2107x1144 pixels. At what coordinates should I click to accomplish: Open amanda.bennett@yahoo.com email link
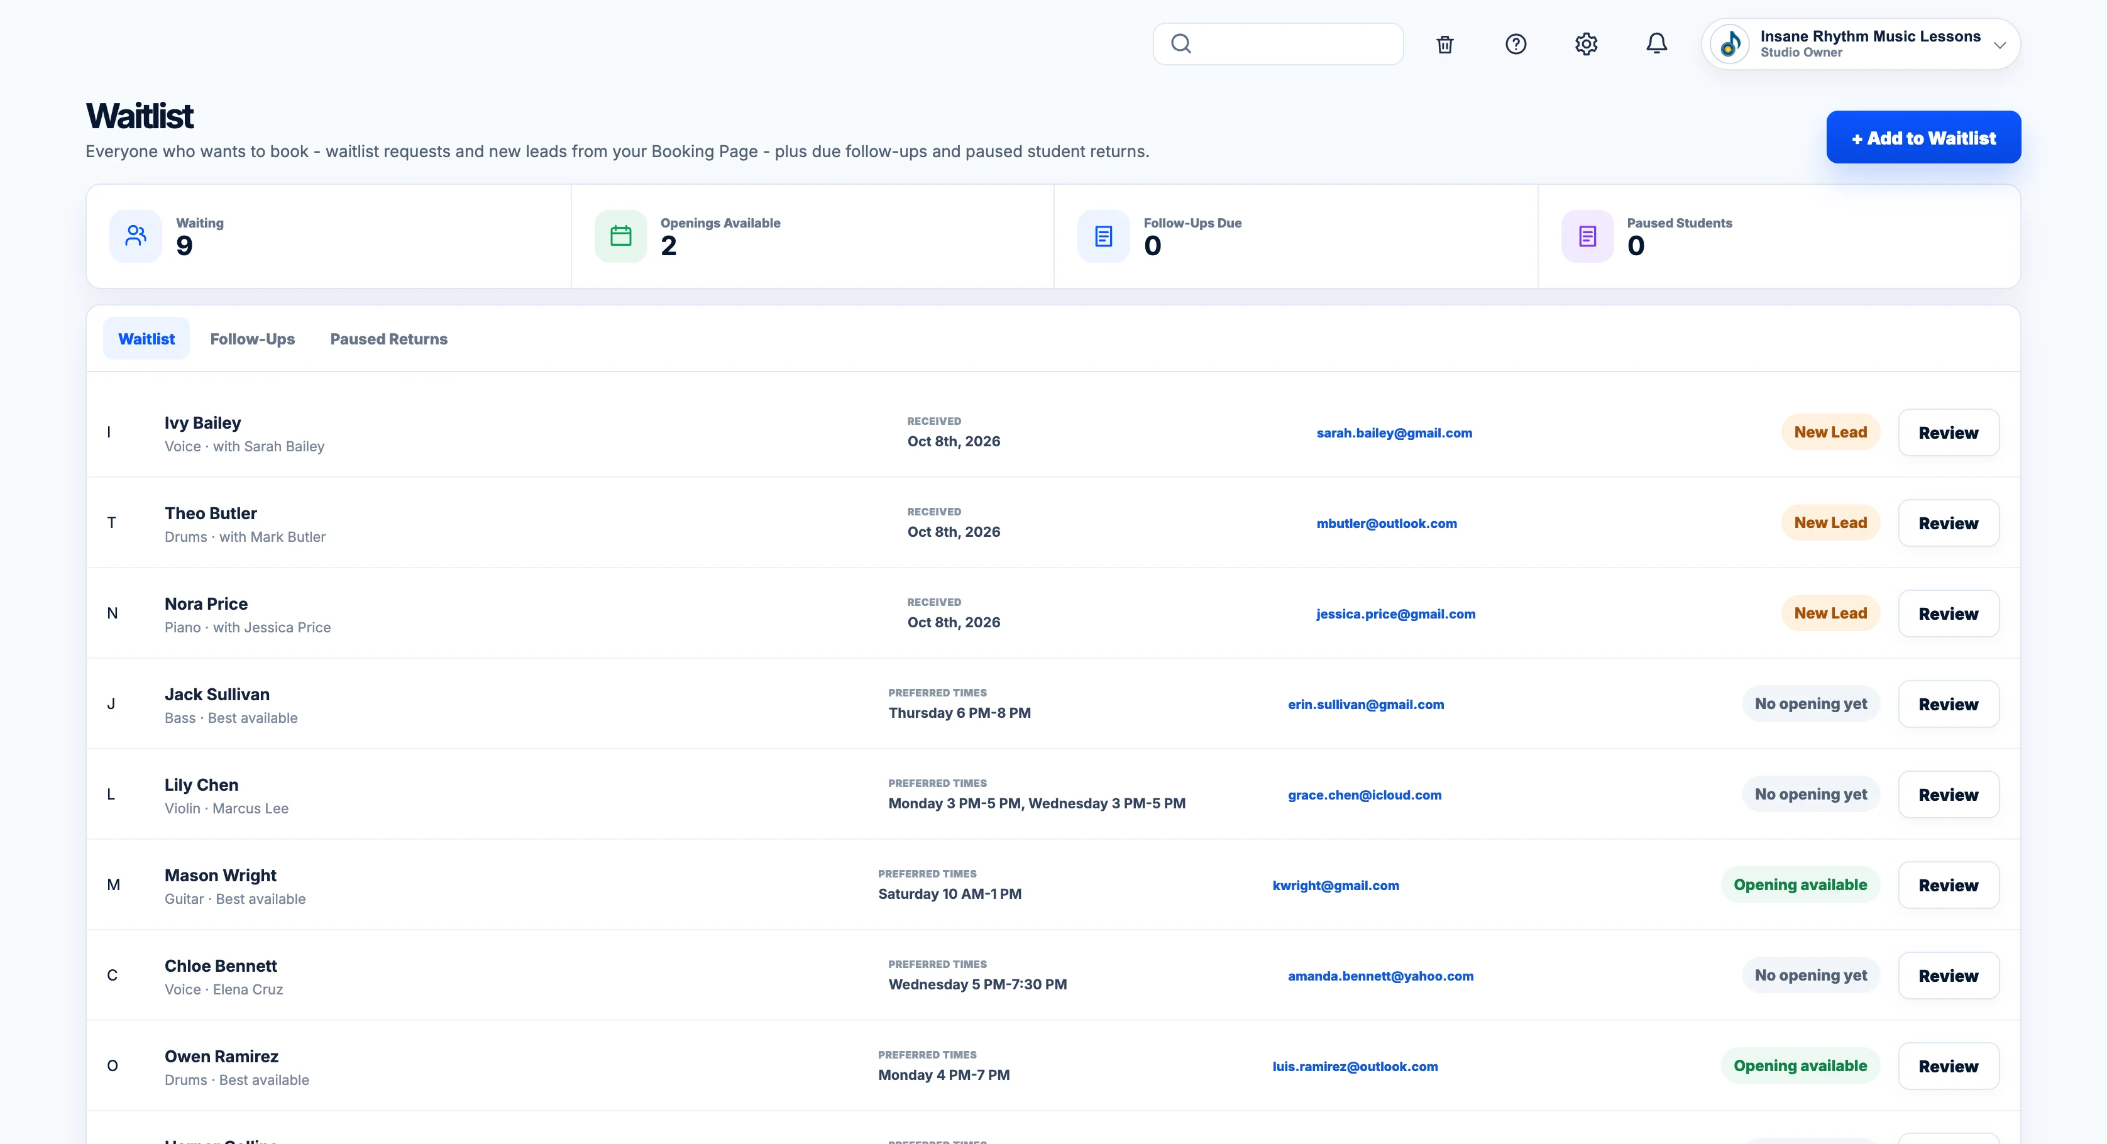1380,976
